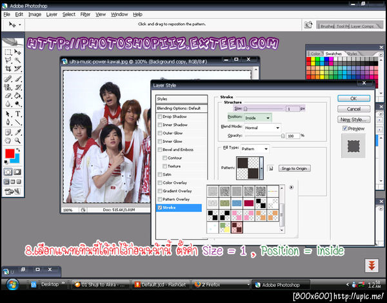Click OK in Layer Style dialog
The width and height of the screenshot is (387, 303).
click(x=353, y=98)
